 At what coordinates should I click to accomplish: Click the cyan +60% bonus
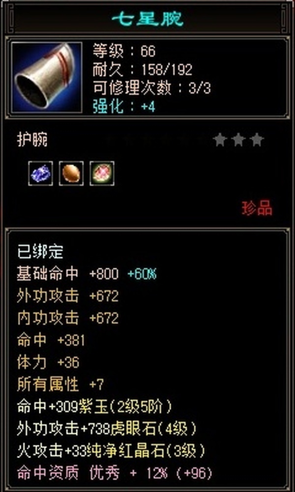(x=142, y=274)
